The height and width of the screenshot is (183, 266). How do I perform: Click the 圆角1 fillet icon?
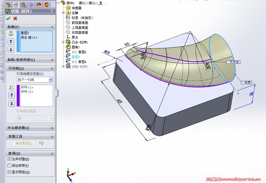tap(68, 47)
